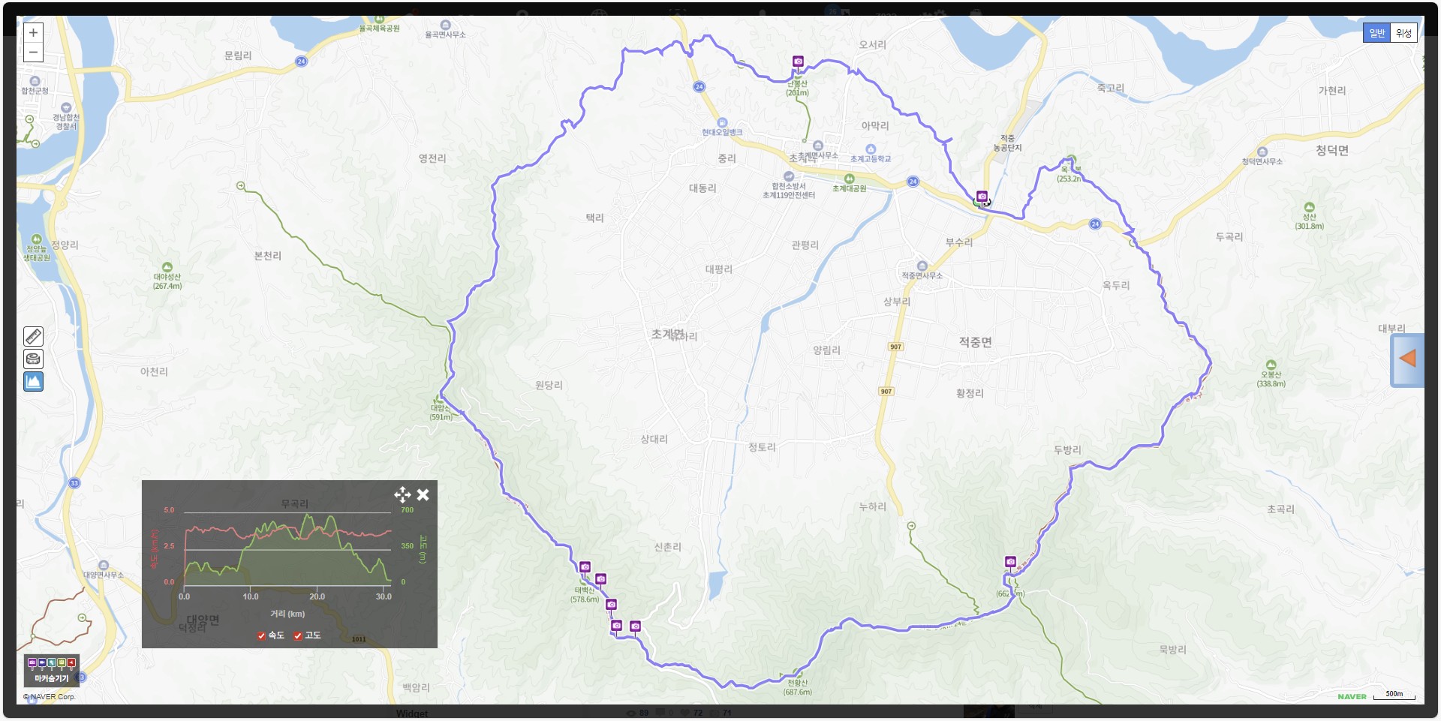The height and width of the screenshot is (721, 1441).
Task: Select the ruler distance measurement tool
Action: click(33, 336)
